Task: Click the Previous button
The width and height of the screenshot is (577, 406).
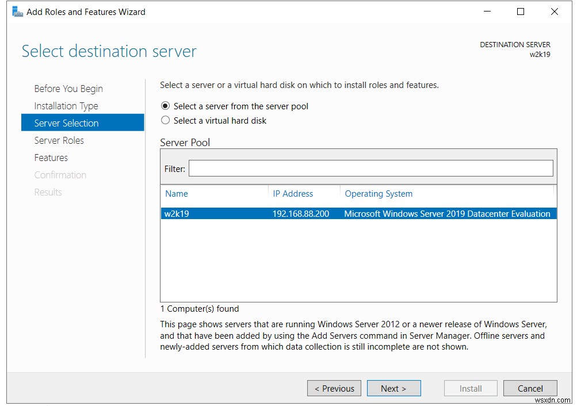Action: tap(334, 388)
